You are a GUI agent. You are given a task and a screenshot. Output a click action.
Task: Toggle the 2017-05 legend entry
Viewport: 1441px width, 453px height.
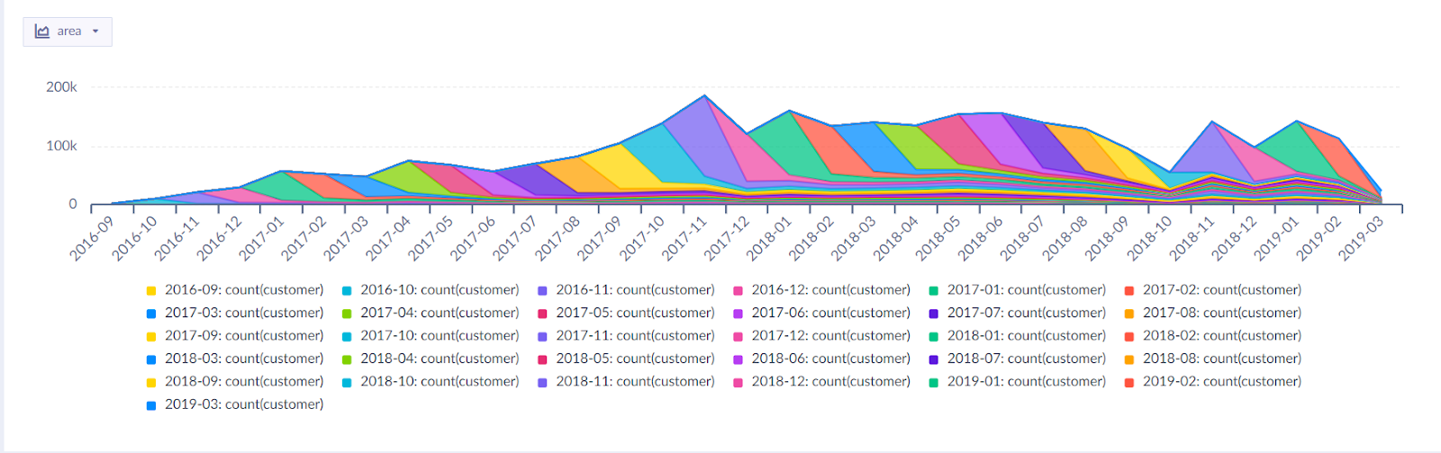coord(626,313)
